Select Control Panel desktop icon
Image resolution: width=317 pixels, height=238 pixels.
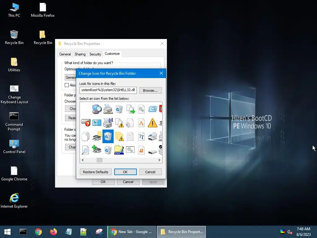point(14,147)
